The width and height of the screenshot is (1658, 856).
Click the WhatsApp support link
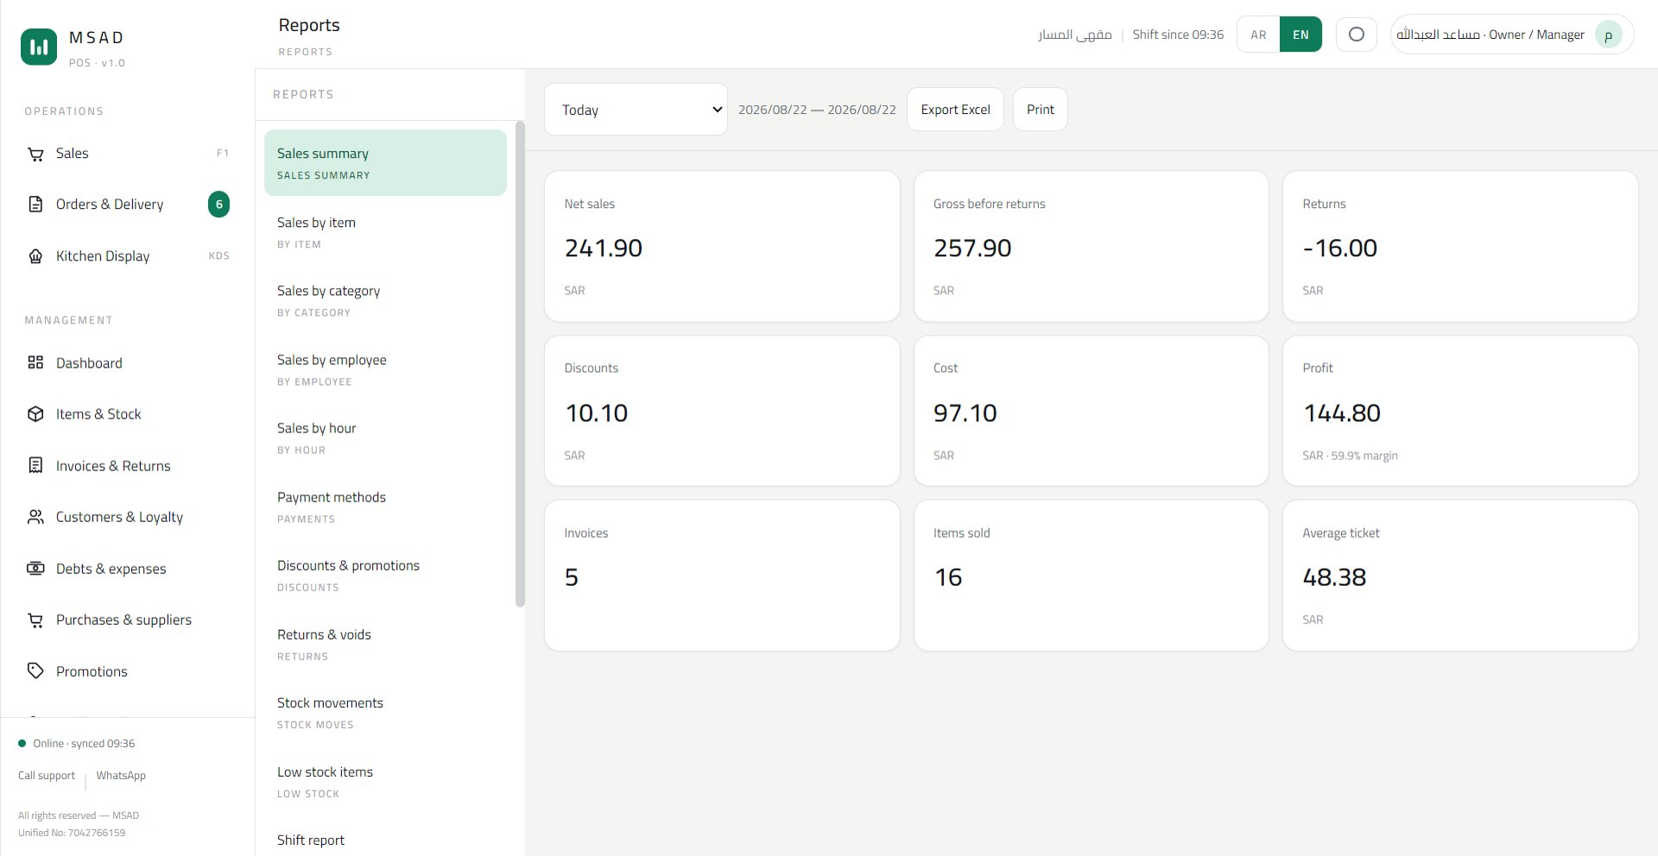(121, 776)
